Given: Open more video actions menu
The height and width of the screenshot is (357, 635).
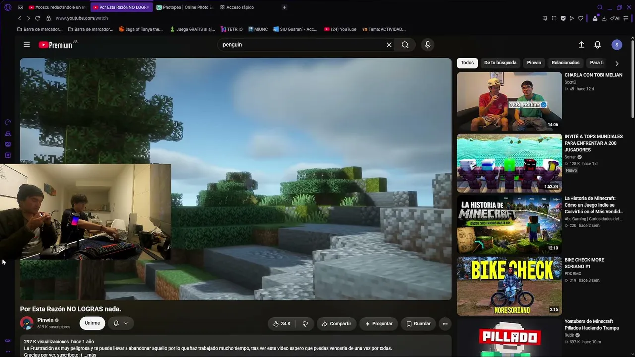Looking at the screenshot, I should [445, 324].
